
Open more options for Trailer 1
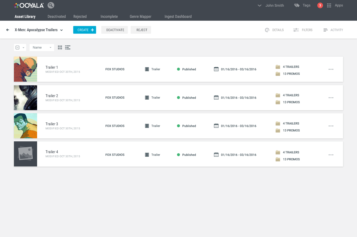pos(331,69)
